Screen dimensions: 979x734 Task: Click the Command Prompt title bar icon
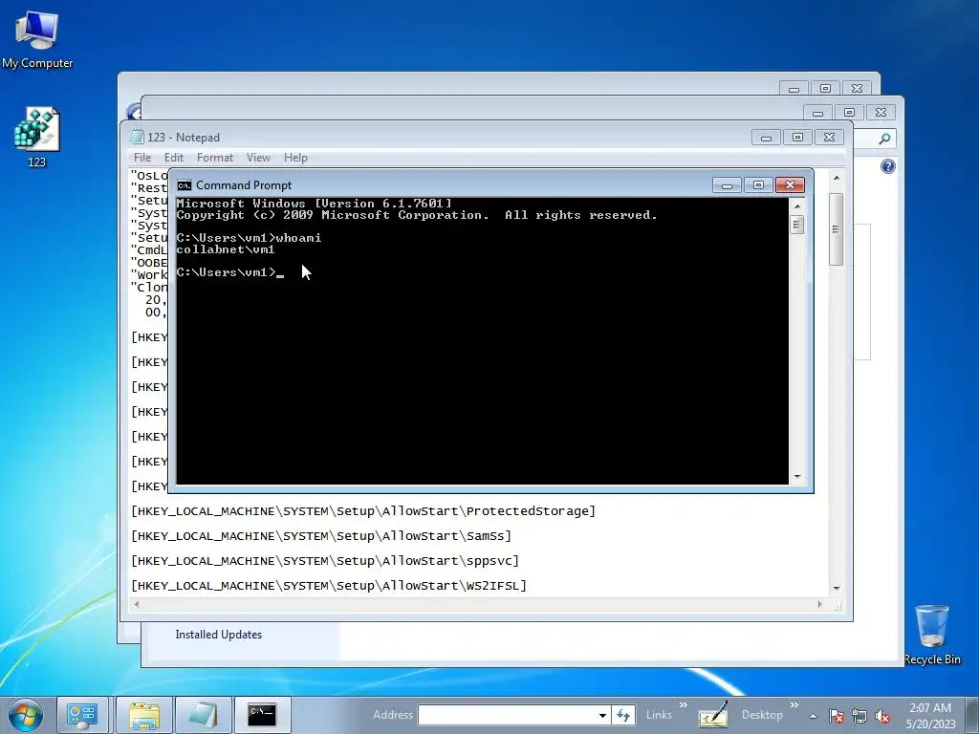point(185,185)
